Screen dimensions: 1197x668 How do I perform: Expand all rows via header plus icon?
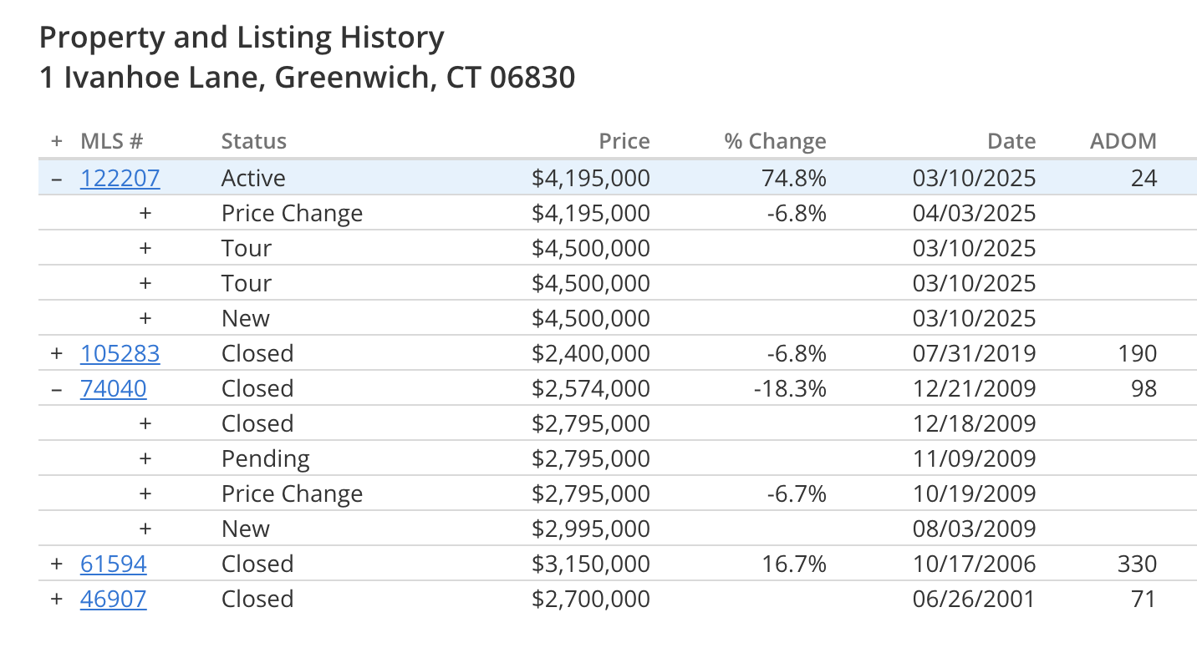tap(57, 141)
